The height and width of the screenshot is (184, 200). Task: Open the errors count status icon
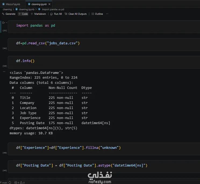pyautogui.click(x=17, y=183)
